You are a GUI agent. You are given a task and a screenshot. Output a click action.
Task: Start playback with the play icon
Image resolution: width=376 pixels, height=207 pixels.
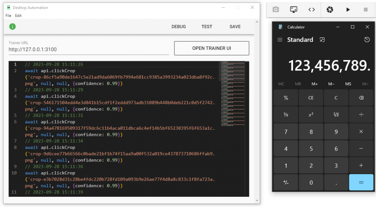[x=348, y=10]
